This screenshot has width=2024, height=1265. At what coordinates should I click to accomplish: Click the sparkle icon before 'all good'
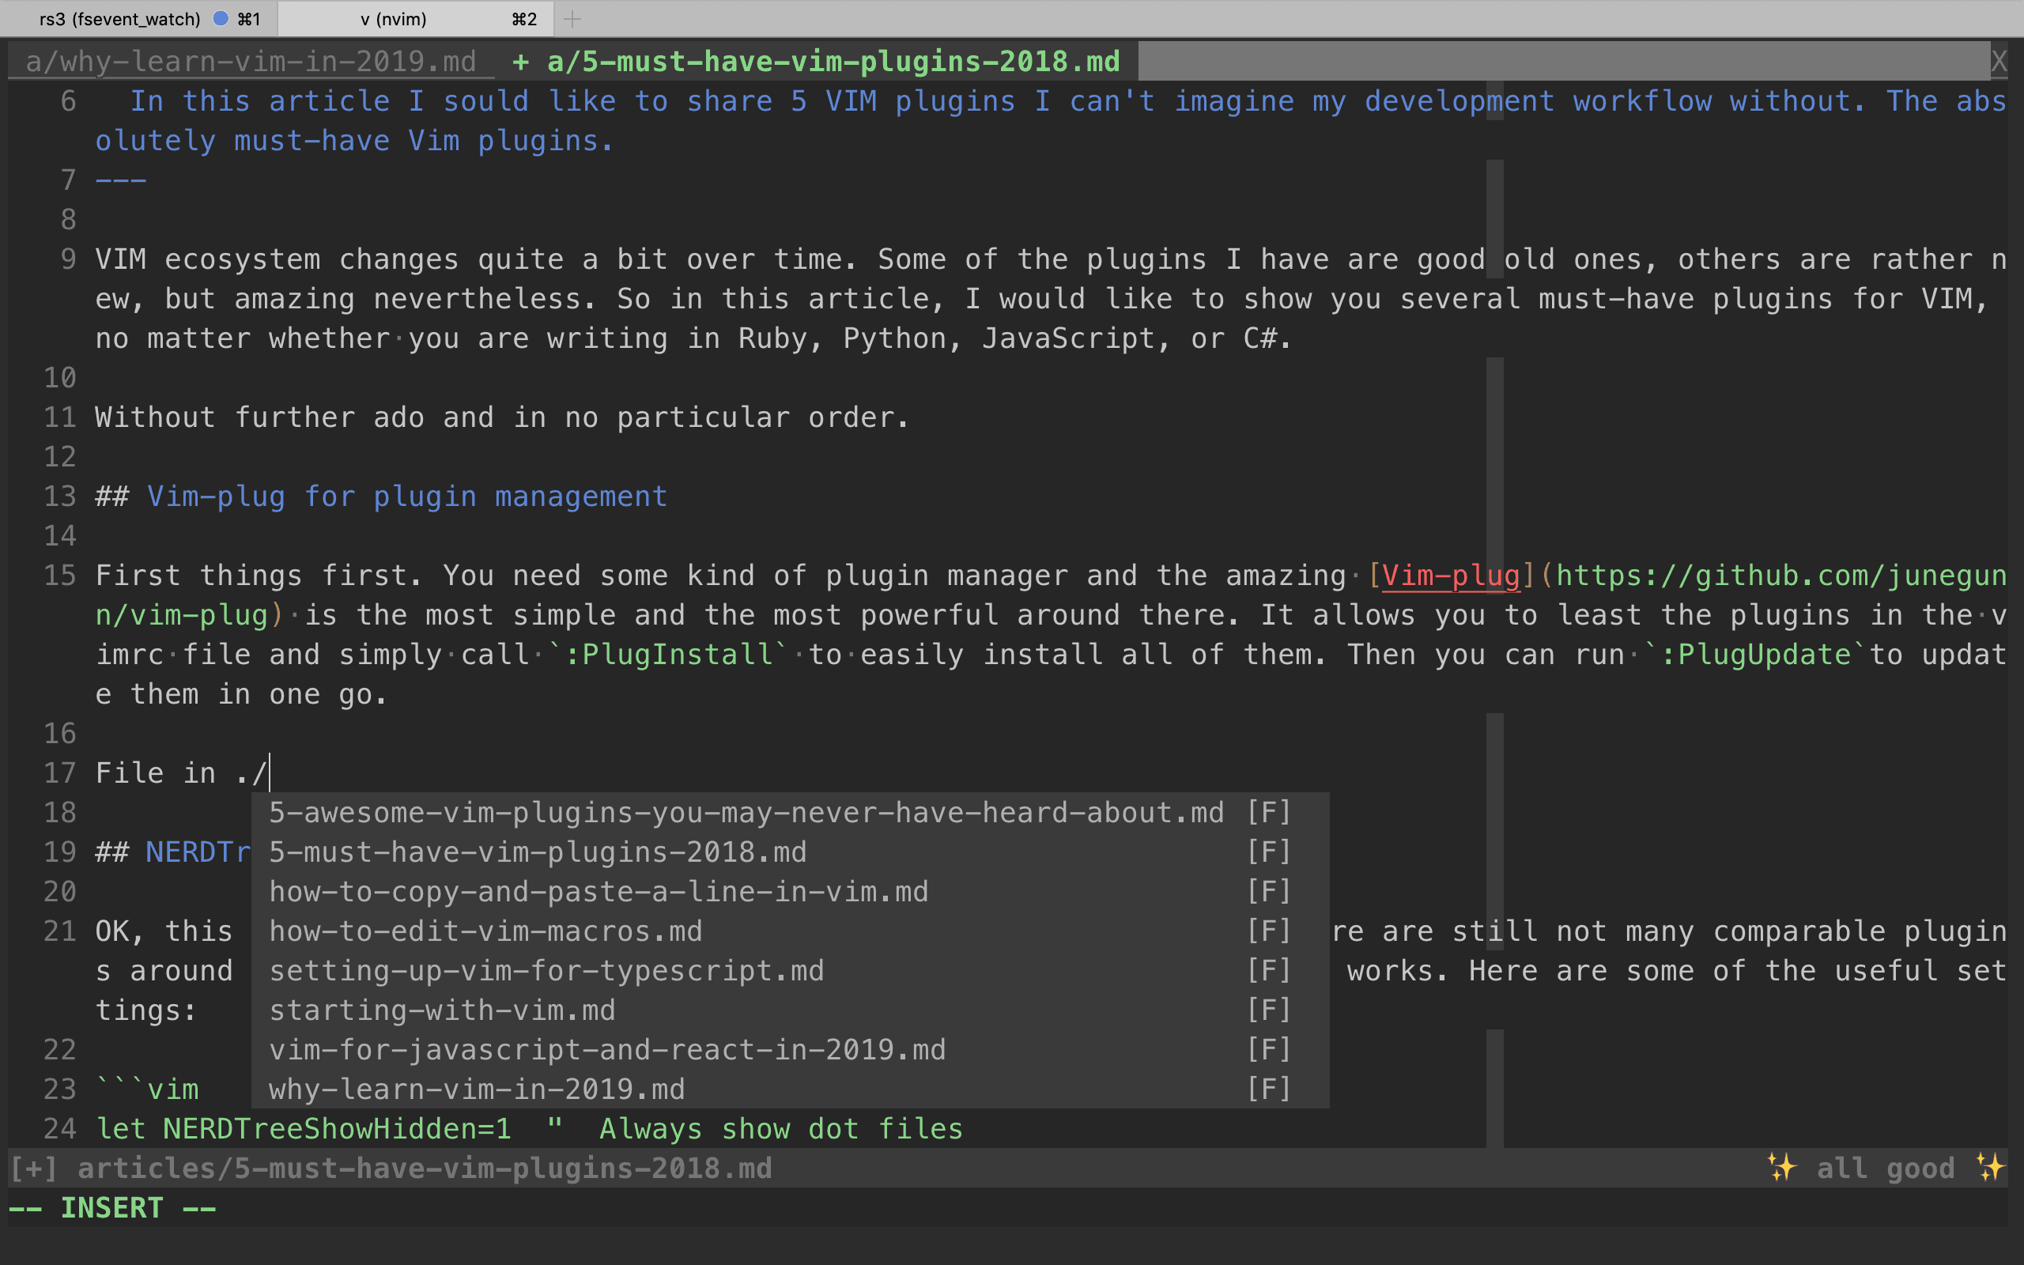coord(1781,1167)
